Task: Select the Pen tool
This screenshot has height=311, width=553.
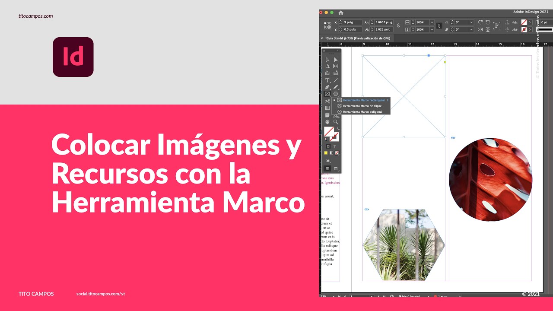Action: [x=327, y=87]
